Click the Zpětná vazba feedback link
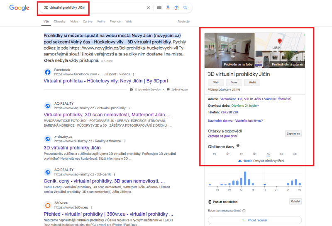The width and height of the screenshot is (332, 226). coord(179,89)
